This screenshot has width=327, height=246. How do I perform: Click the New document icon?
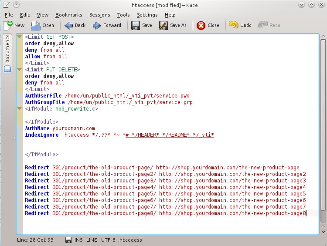pyautogui.click(x=8, y=25)
